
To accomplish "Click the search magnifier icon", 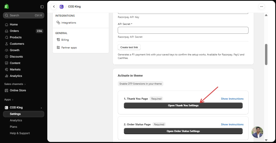I will [6, 16].
